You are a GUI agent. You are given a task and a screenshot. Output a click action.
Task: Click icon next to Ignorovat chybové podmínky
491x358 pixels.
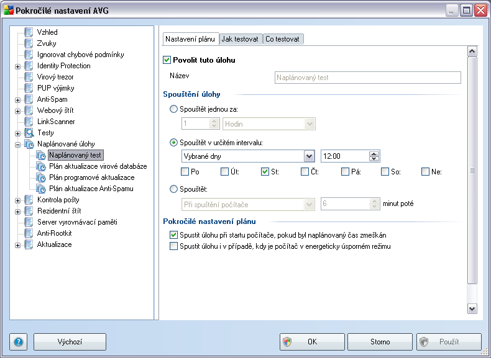[29, 55]
